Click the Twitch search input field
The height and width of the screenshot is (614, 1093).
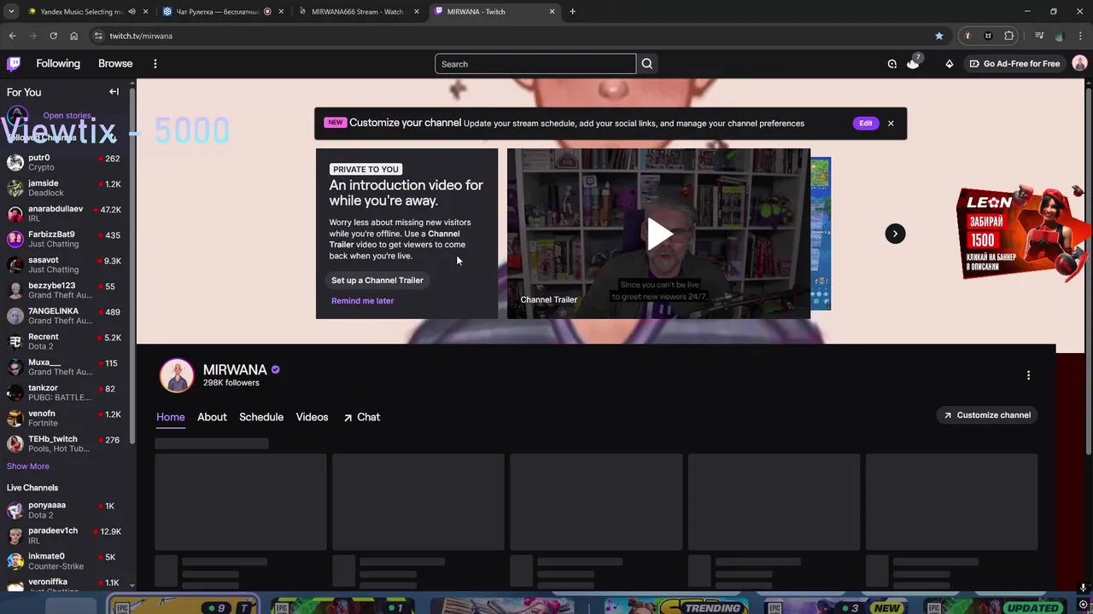coord(535,64)
